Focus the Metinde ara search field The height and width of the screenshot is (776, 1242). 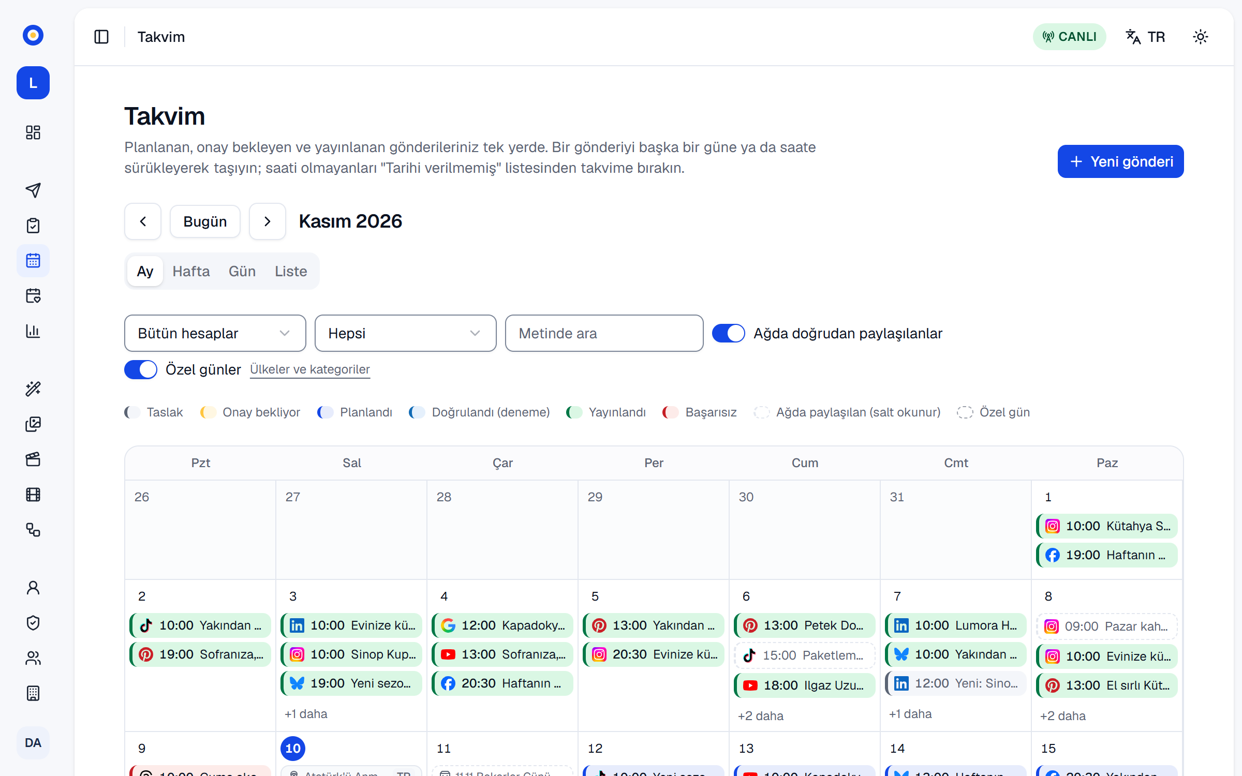(x=604, y=333)
